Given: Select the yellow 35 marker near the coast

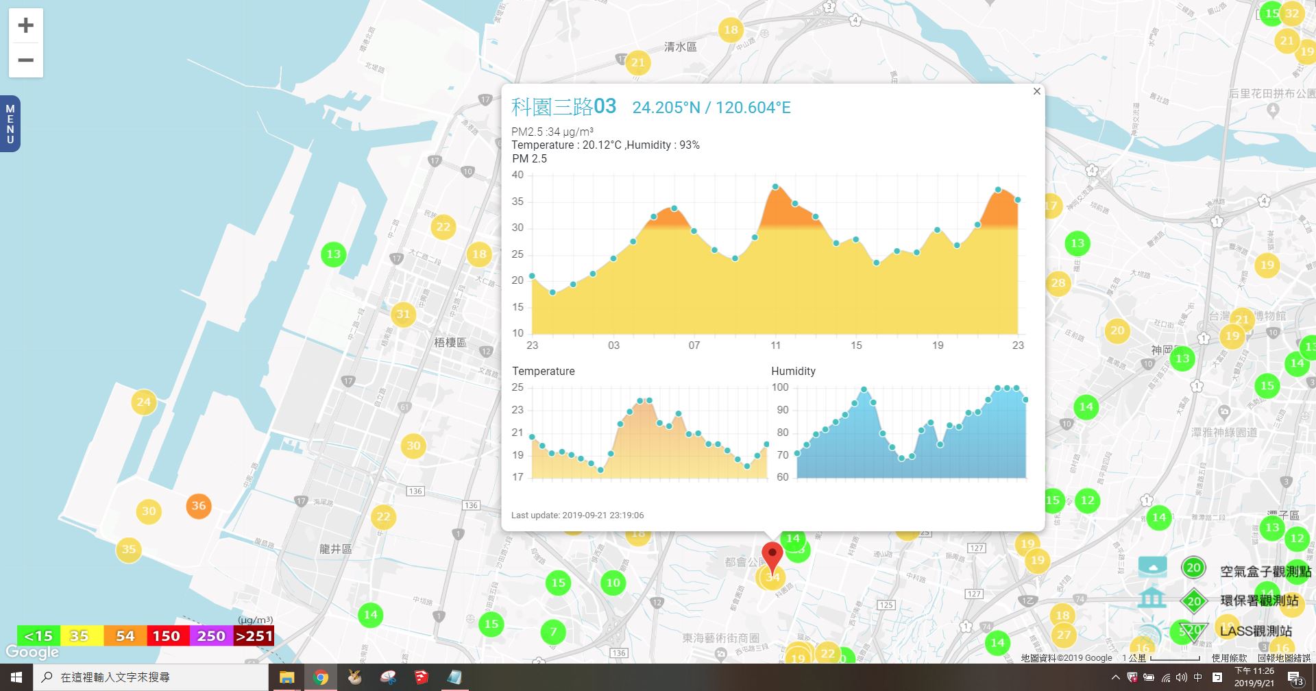Looking at the screenshot, I should pos(129,549).
